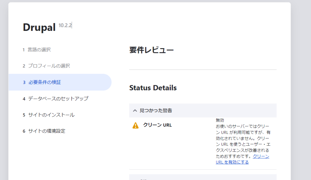The width and height of the screenshot is (311, 180).
Task: Click the Status Details heading
Action: 153,88
